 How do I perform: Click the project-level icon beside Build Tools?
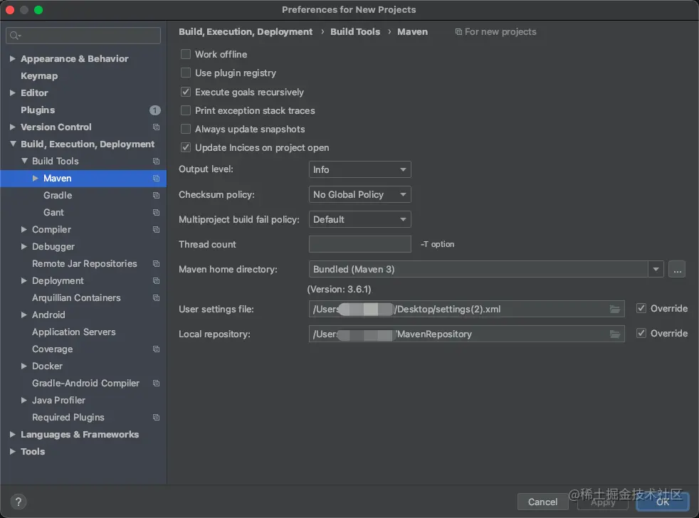point(156,161)
